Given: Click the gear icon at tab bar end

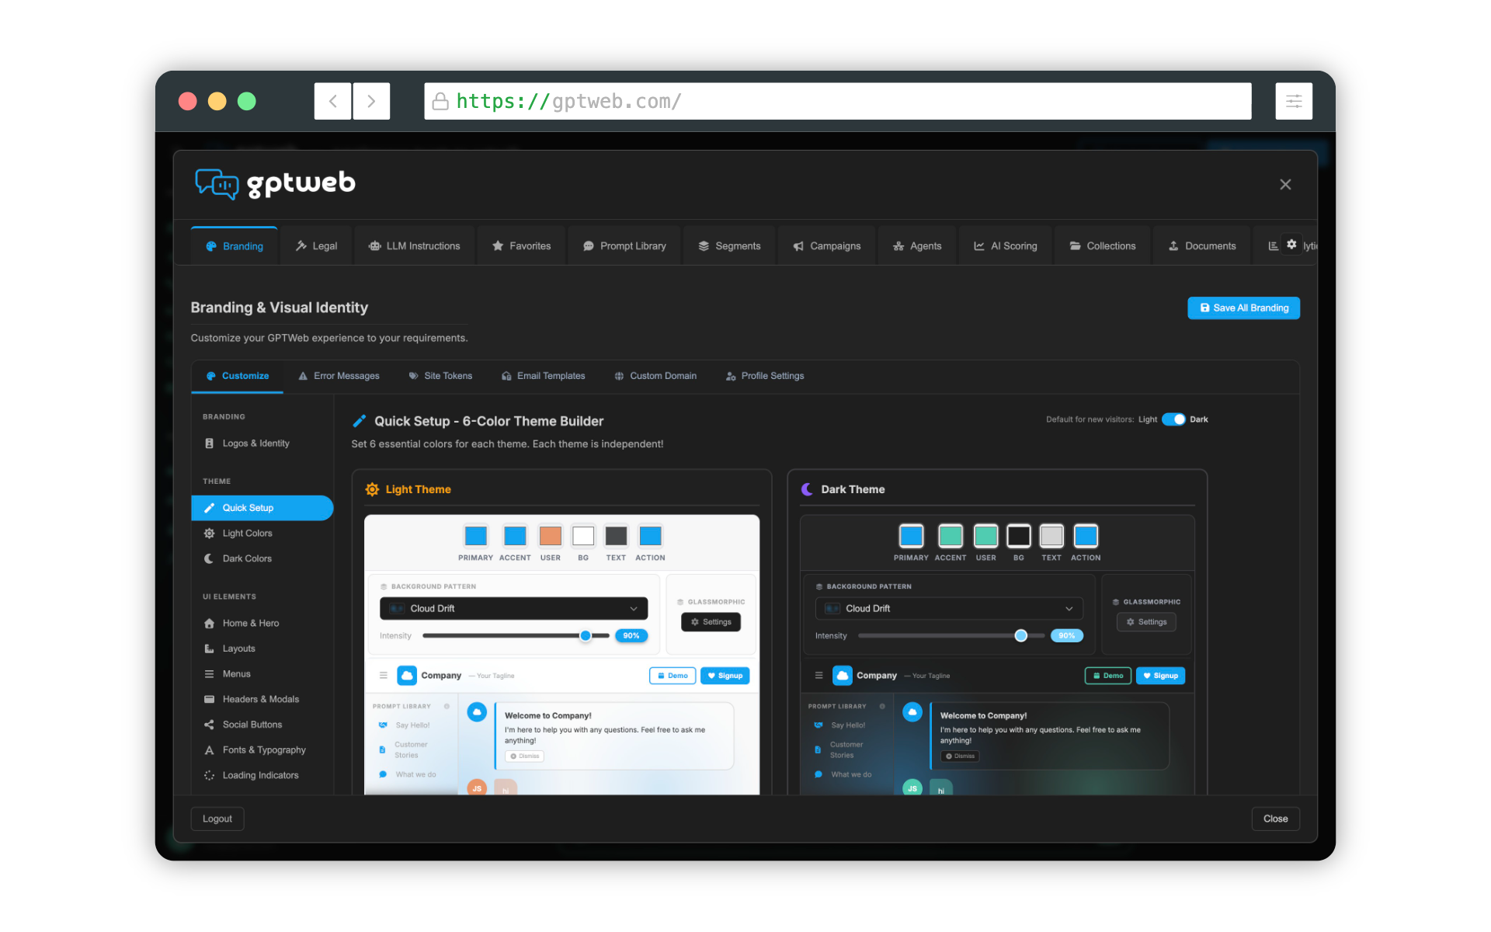Looking at the screenshot, I should pos(1291,245).
